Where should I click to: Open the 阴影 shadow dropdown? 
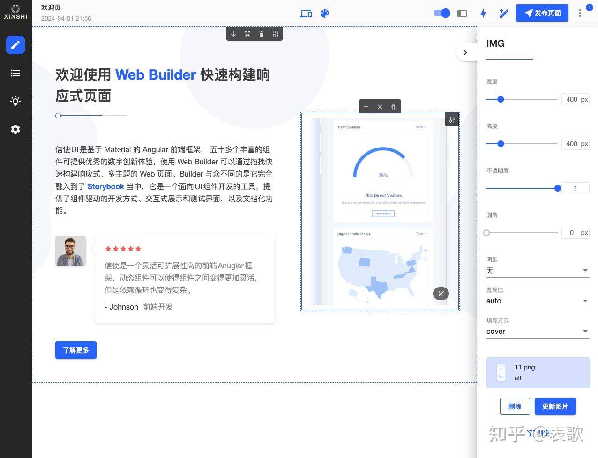click(538, 270)
